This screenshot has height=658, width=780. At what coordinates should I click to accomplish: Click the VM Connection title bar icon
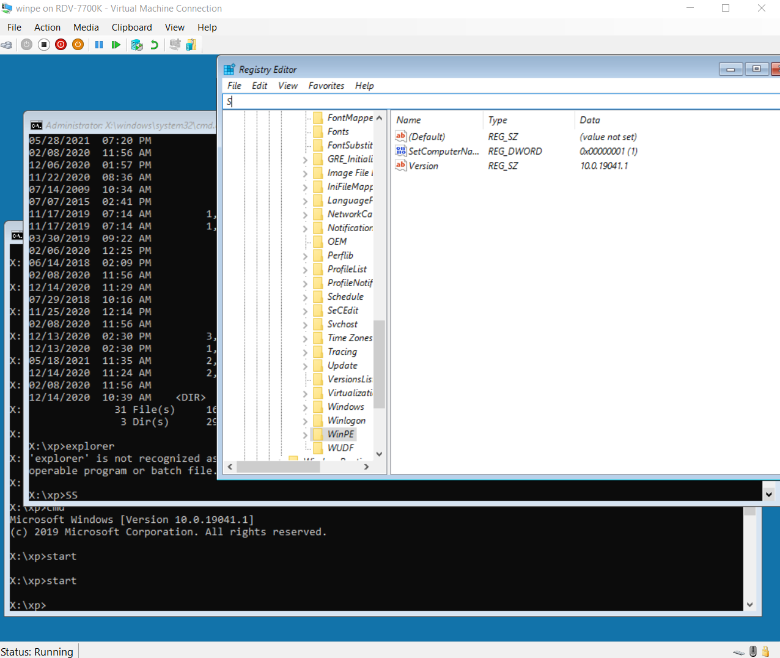point(7,8)
